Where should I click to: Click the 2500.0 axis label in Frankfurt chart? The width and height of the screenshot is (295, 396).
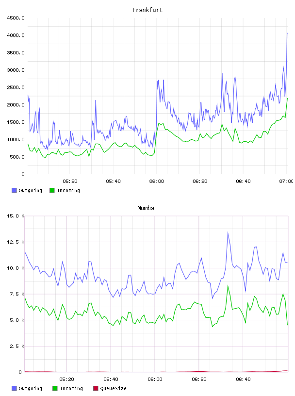pyautogui.click(x=16, y=88)
